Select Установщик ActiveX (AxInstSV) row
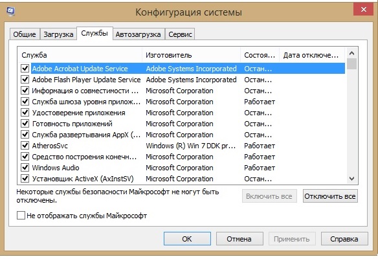Viewport: 378px width, 259px height. click(183, 179)
